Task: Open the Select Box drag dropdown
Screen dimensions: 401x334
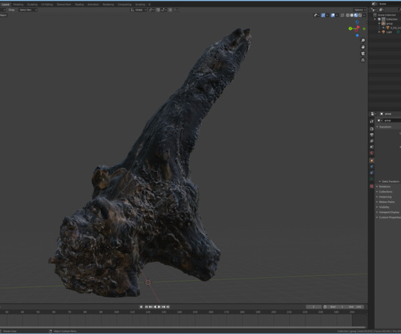Action: (28, 10)
